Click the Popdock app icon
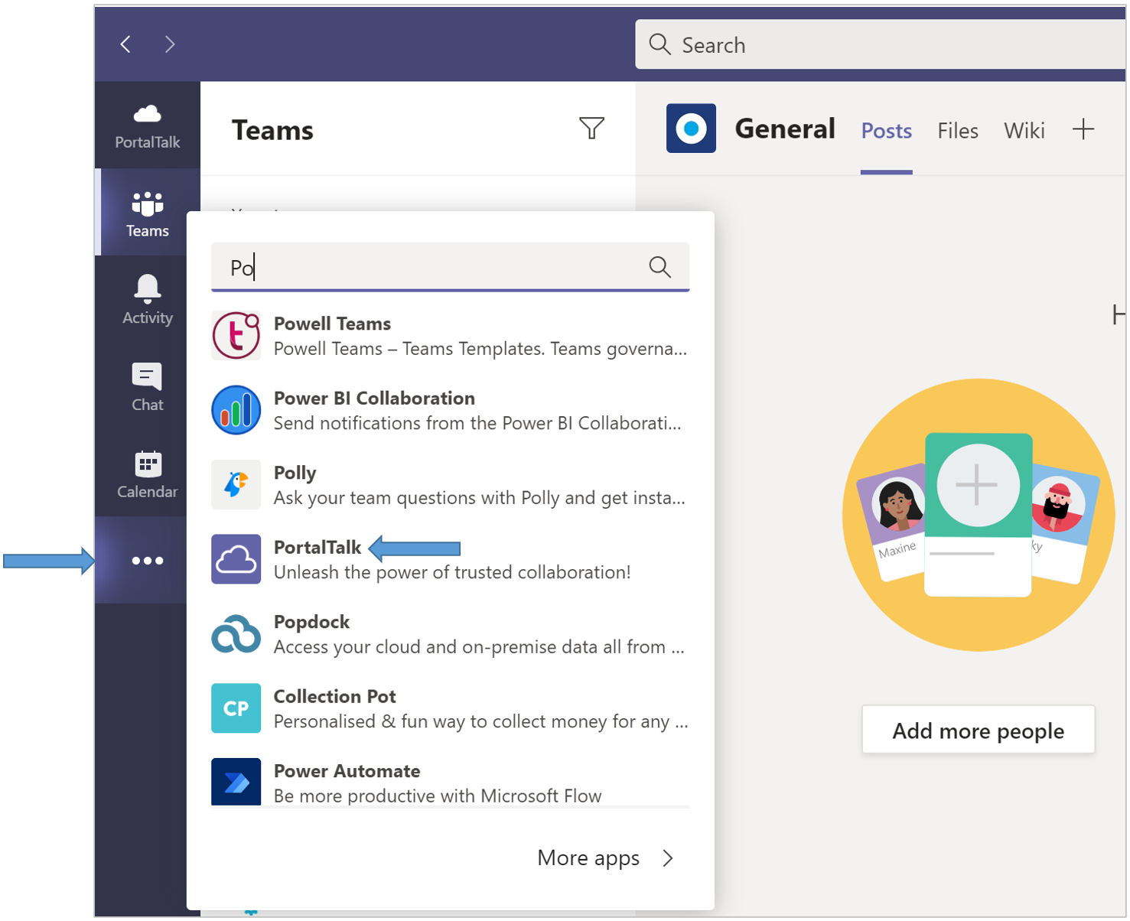 click(x=236, y=633)
